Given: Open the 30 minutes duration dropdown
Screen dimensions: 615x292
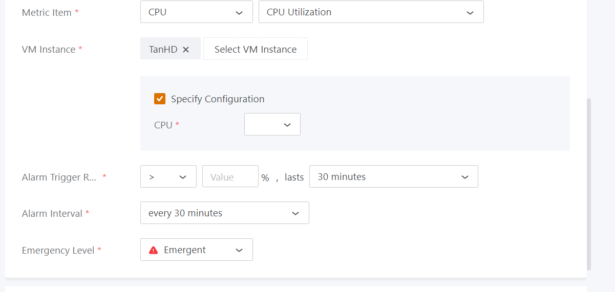Looking at the screenshot, I should (393, 177).
